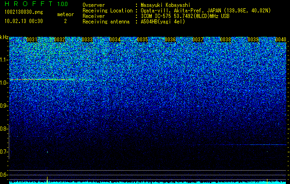
Task: Click the "Receiving antenna" label
Action: pos(106,22)
